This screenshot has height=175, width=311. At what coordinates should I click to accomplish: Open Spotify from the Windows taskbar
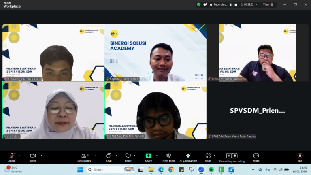[211, 170]
